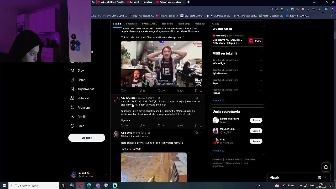Open account menu next to mikedi

pos(106,175)
